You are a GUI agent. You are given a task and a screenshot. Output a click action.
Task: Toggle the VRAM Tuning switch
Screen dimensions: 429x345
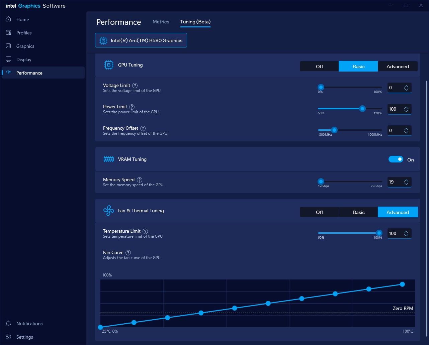coord(396,159)
